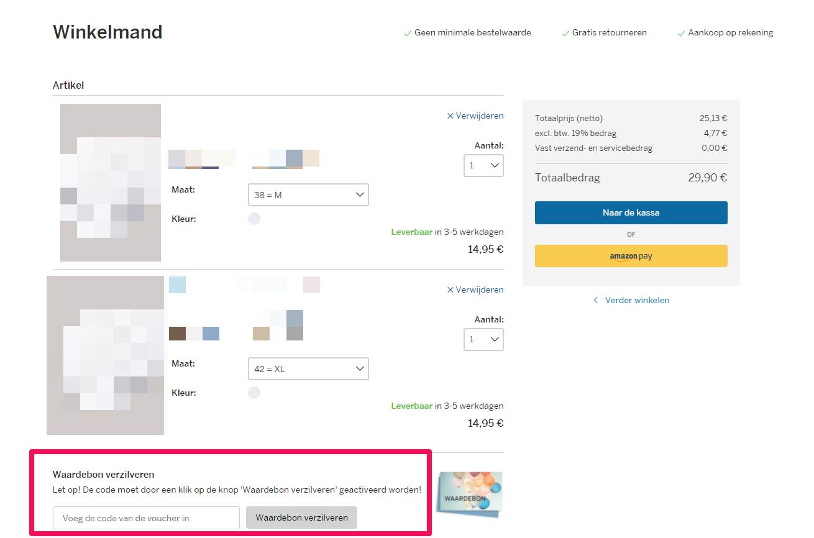This screenshot has height=538, width=814.
Task: Click the Totaalprijs (netto) 25,13 € value
Action: [713, 118]
